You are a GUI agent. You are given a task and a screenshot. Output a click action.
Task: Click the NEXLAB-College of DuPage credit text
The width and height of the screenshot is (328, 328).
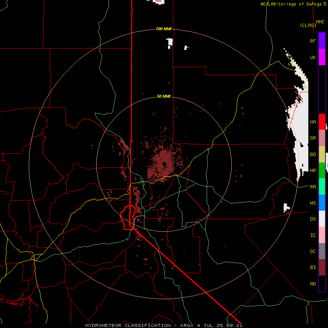tap(293, 4)
